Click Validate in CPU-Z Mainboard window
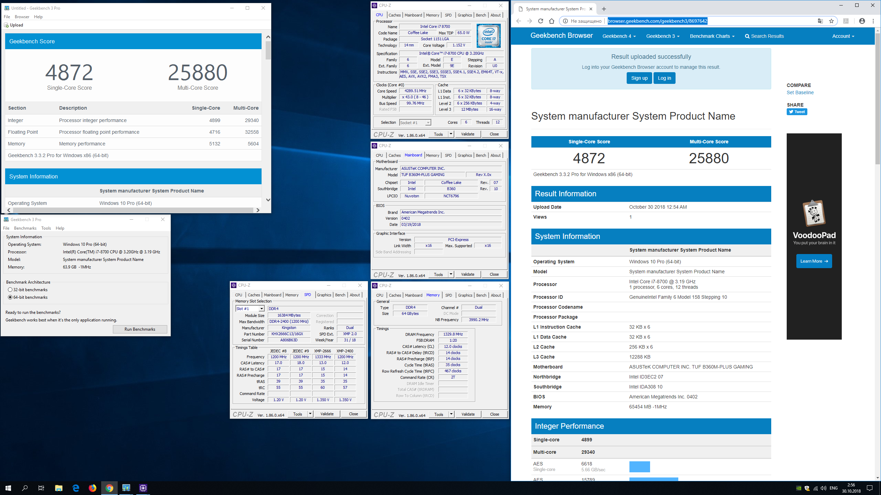The height and width of the screenshot is (495, 881). [468, 274]
